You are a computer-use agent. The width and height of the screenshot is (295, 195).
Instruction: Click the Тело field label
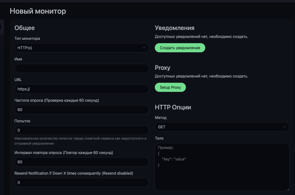tap(159, 138)
